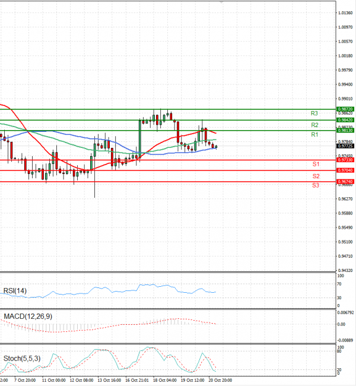Click the MACD scale value -0.00889
This screenshot has height=386, width=356.
click(345, 340)
